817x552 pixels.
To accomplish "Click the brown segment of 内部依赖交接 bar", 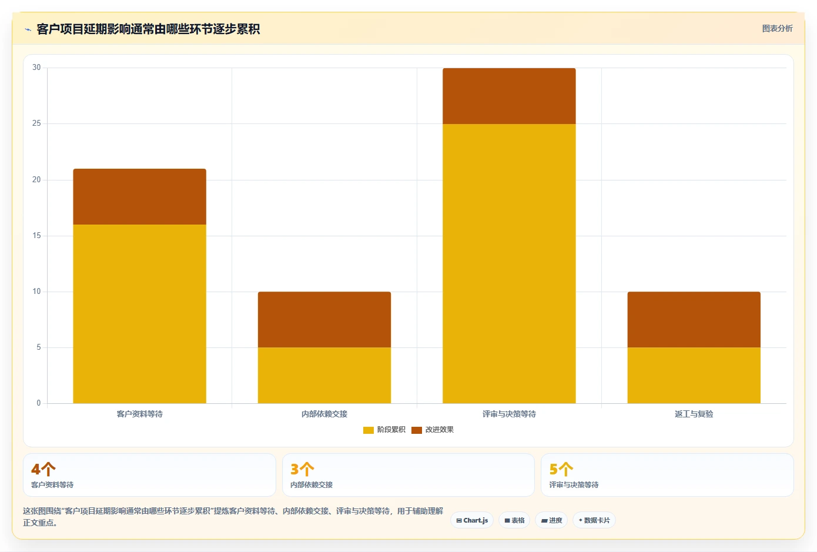I will [324, 319].
